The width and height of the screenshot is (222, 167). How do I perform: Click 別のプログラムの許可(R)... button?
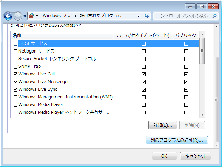177,140
